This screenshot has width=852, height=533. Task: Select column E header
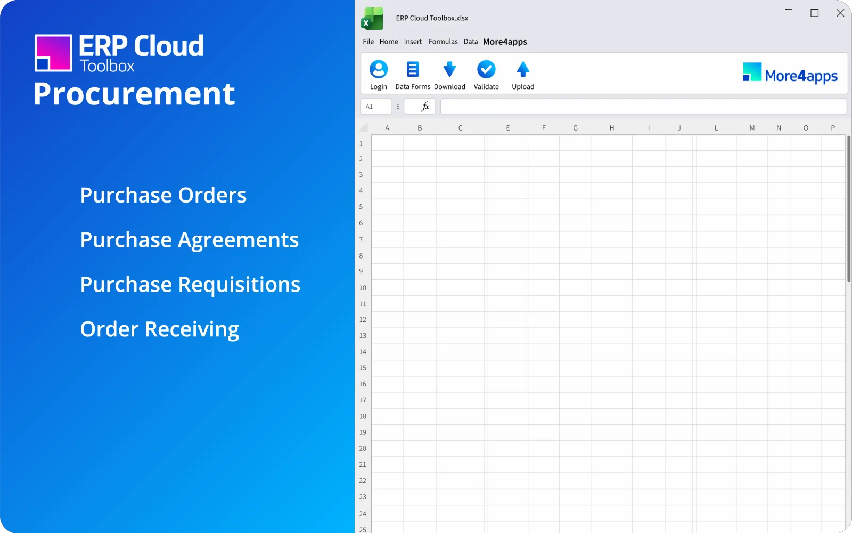tap(508, 128)
